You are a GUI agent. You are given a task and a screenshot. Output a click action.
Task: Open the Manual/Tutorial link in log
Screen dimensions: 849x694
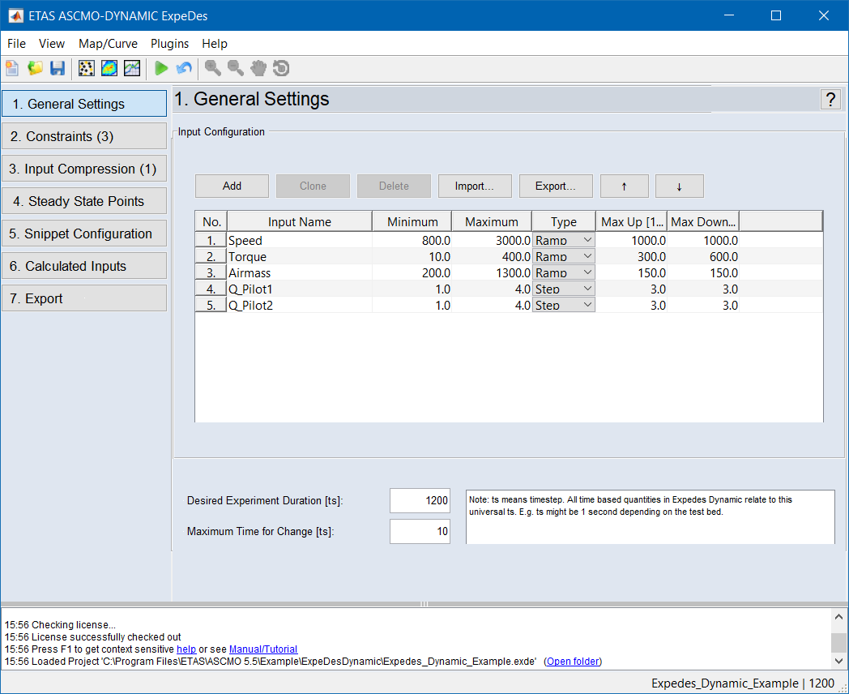point(263,649)
